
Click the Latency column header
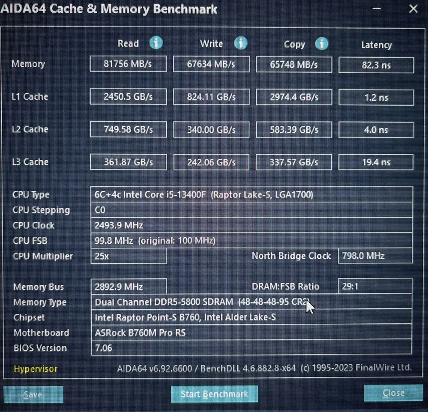[377, 45]
